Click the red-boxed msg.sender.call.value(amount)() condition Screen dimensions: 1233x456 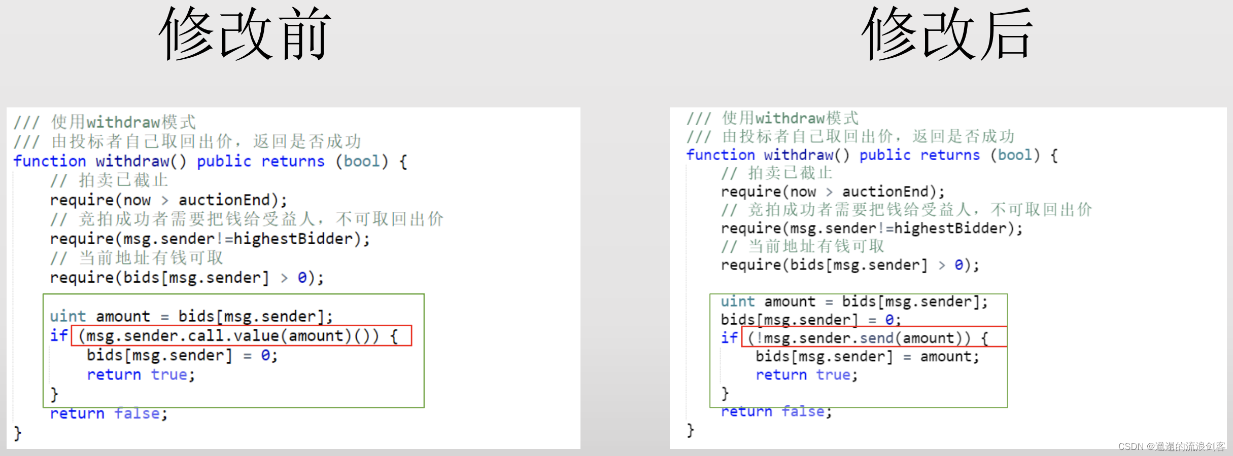241,336
